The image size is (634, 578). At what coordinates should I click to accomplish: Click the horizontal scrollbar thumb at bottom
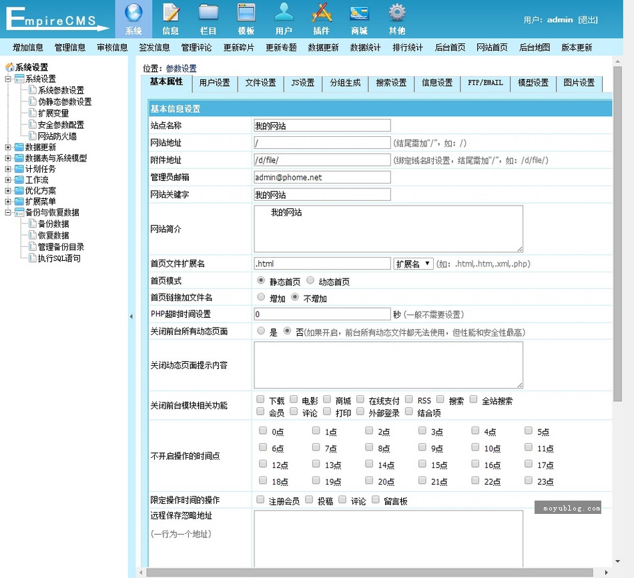point(370,573)
